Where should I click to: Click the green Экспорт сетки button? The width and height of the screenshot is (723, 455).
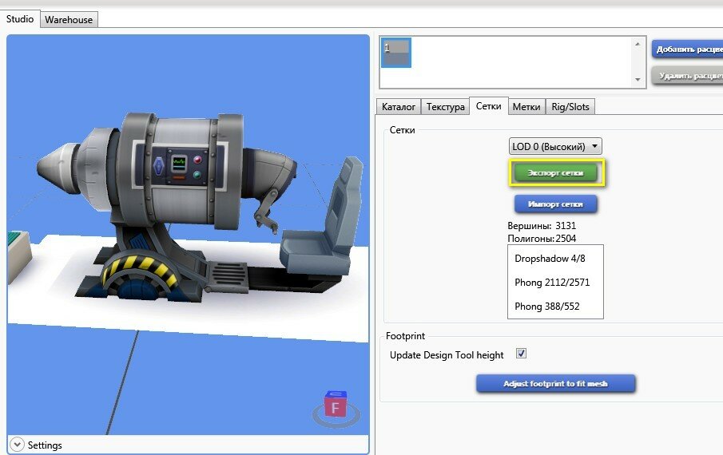555,172
